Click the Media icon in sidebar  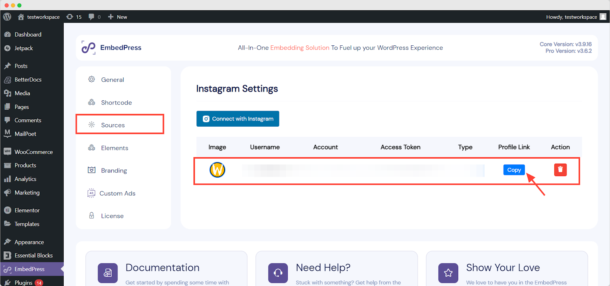(x=7, y=93)
